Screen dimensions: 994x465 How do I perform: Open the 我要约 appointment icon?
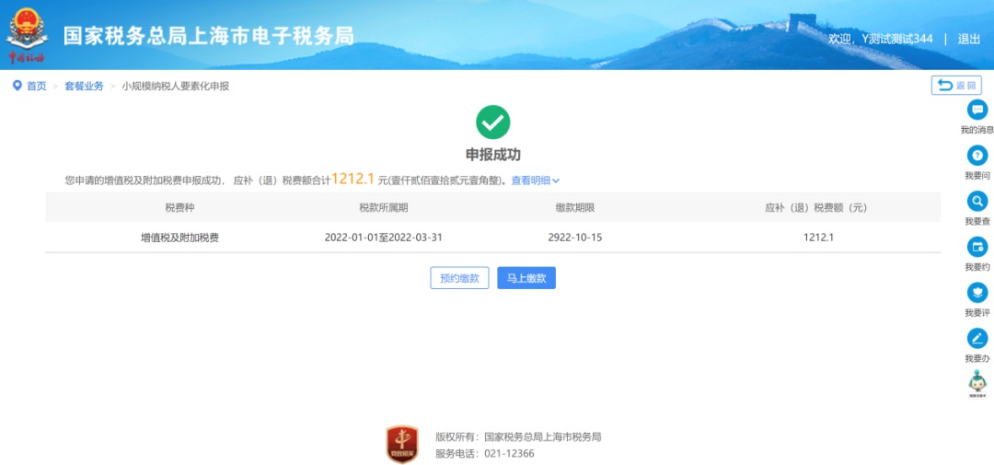coord(977,247)
